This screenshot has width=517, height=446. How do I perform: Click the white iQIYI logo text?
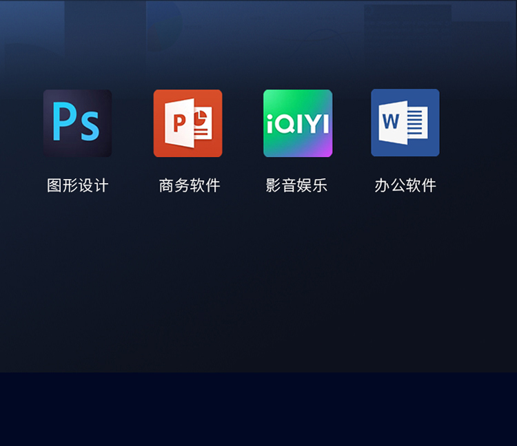(x=298, y=124)
